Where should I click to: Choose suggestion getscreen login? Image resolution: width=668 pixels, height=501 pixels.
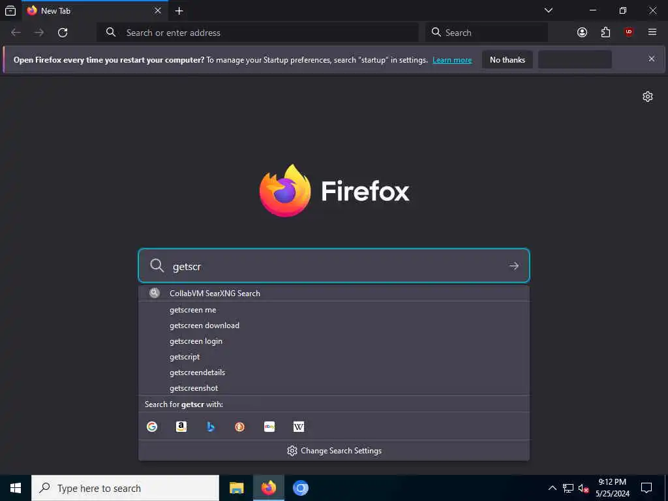point(334,341)
